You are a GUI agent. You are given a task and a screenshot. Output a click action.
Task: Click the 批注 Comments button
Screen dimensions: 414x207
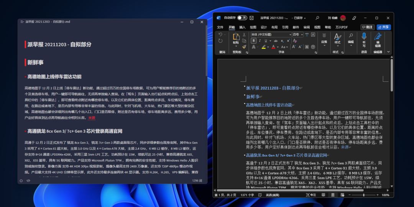pos(367,27)
